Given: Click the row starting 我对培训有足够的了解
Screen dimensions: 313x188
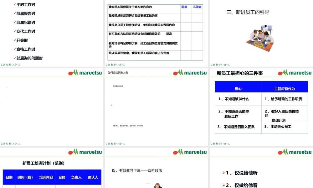Looking at the screenshot, I should (155, 46).
